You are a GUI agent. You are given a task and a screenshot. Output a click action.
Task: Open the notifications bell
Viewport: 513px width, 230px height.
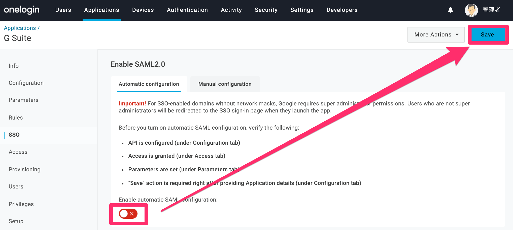[451, 10]
